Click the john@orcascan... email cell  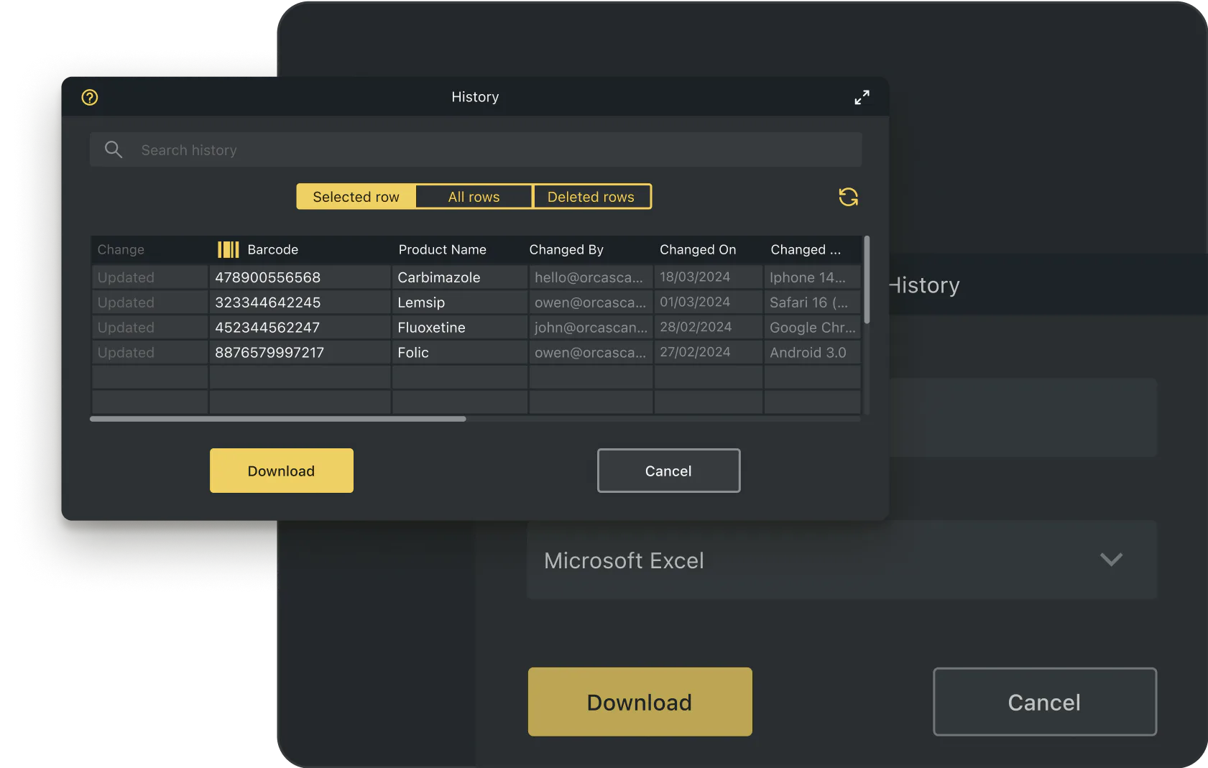pos(591,328)
